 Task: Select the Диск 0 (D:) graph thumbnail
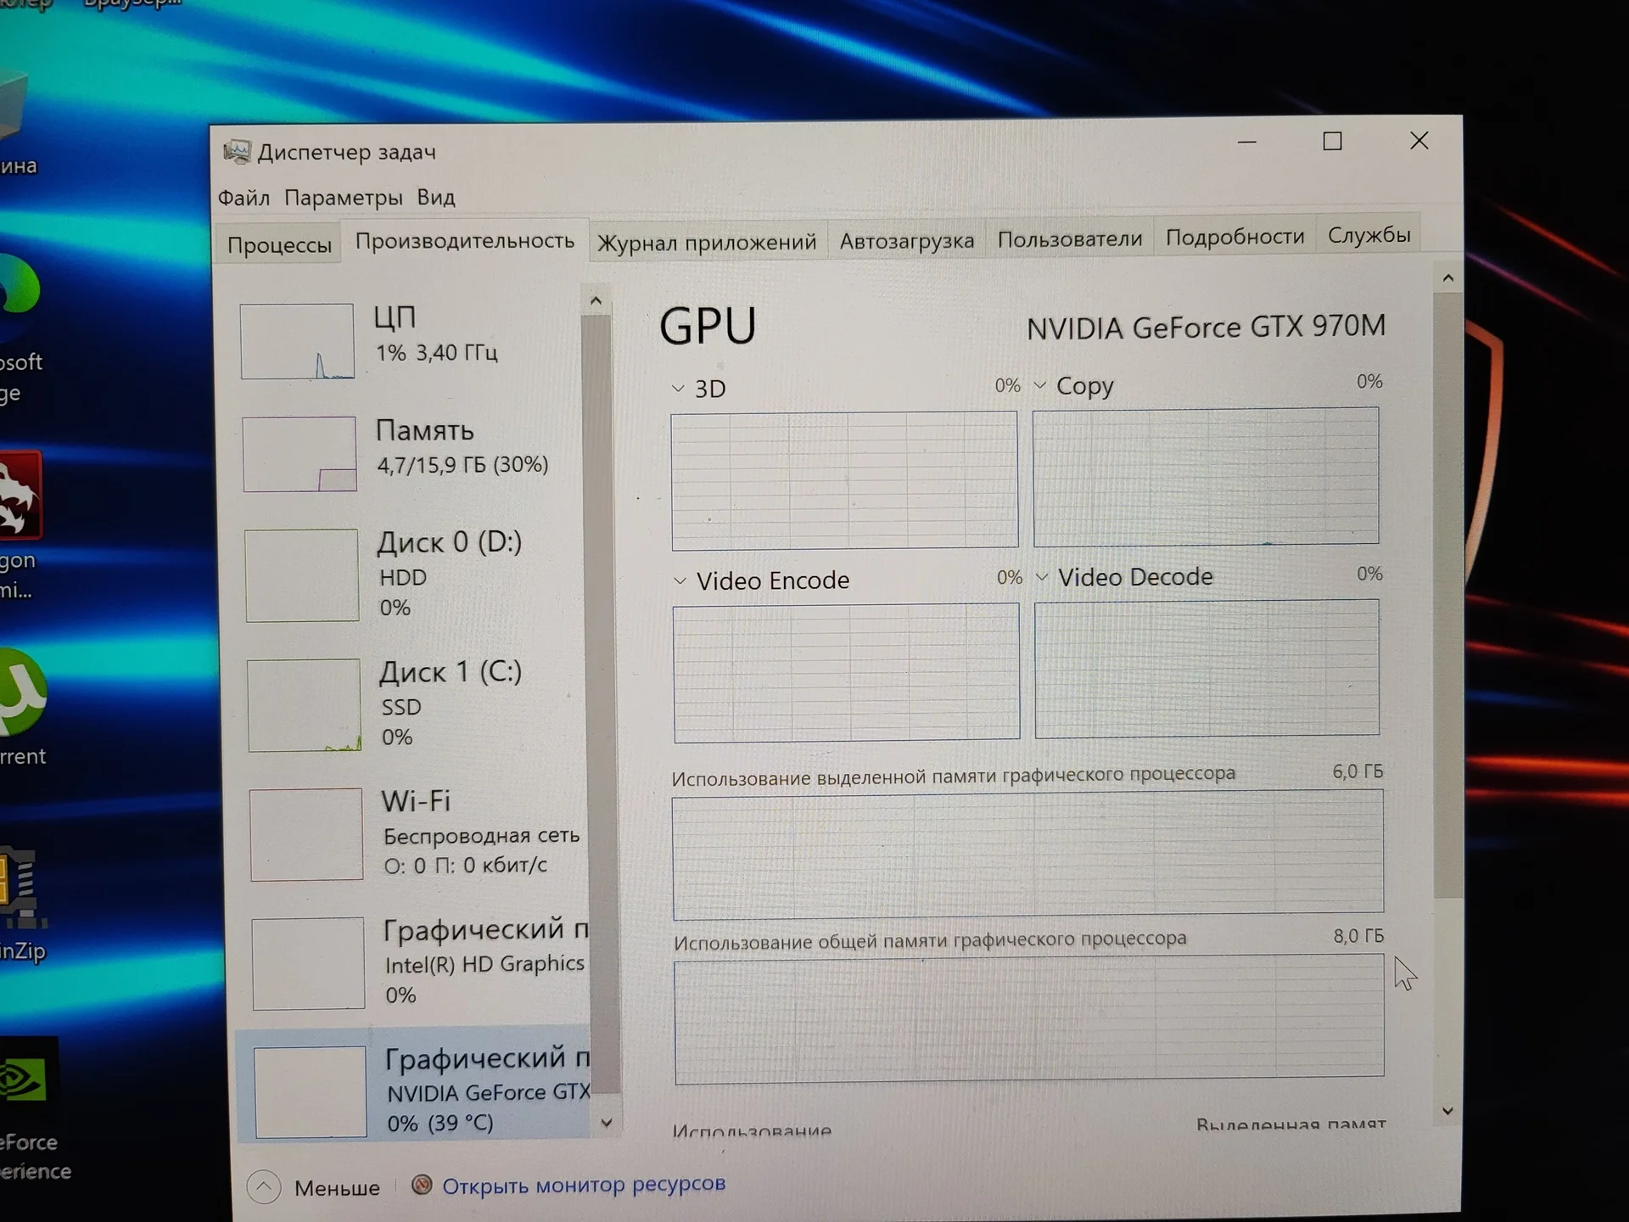302,575
